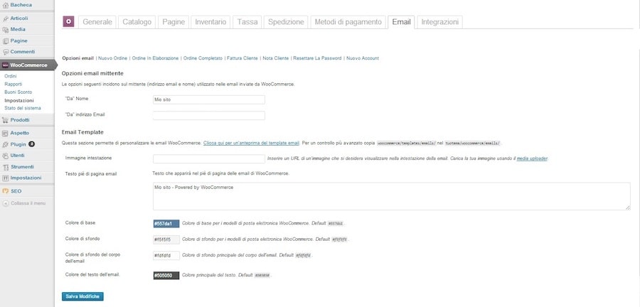Open the Nuovo Ordine email settings
The height and width of the screenshot is (307, 640).
[112, 58]
